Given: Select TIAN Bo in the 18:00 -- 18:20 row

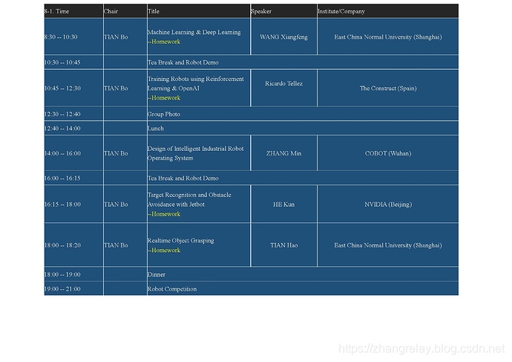Looking at the screenshot, I should click(x=116, y=245).
